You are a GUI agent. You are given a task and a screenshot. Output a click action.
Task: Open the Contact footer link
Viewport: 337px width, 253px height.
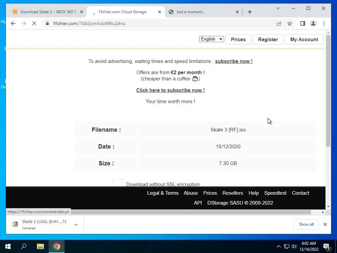[x=300, y=193]
